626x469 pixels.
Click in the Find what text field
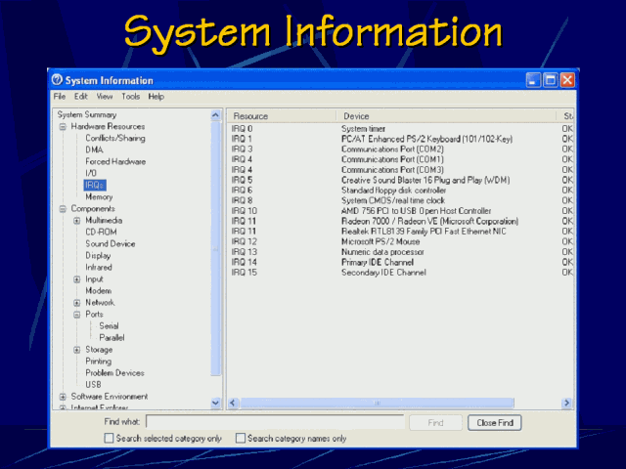(x=274, y=422)
